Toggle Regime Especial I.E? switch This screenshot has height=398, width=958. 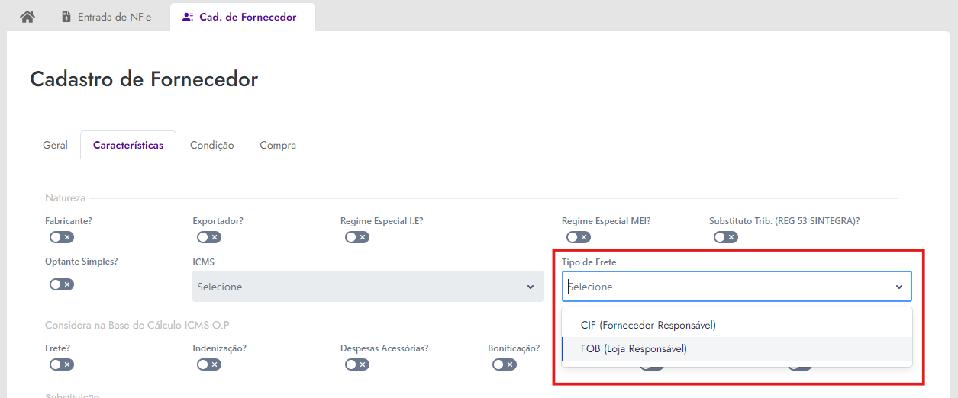[x=356, y=237]
